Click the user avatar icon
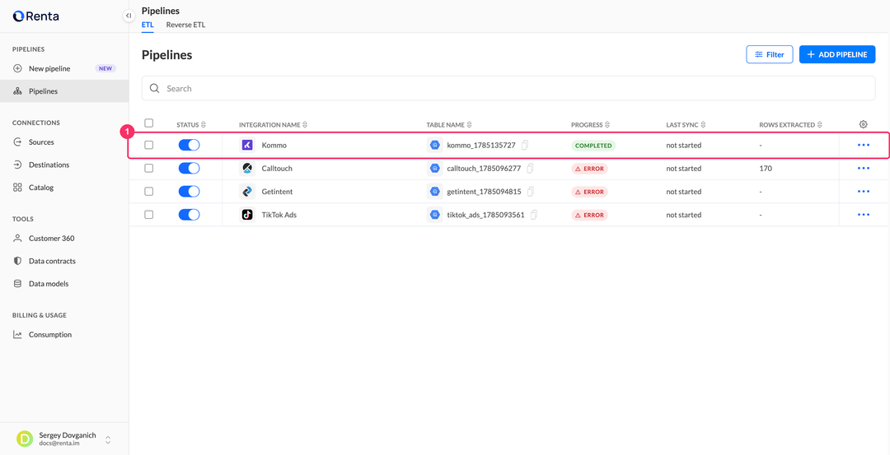Screen dimensions: 890x455 pos(25,439)
